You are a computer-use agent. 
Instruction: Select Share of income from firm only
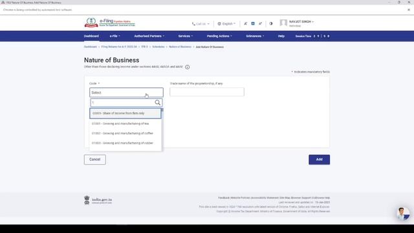(125, 113)
